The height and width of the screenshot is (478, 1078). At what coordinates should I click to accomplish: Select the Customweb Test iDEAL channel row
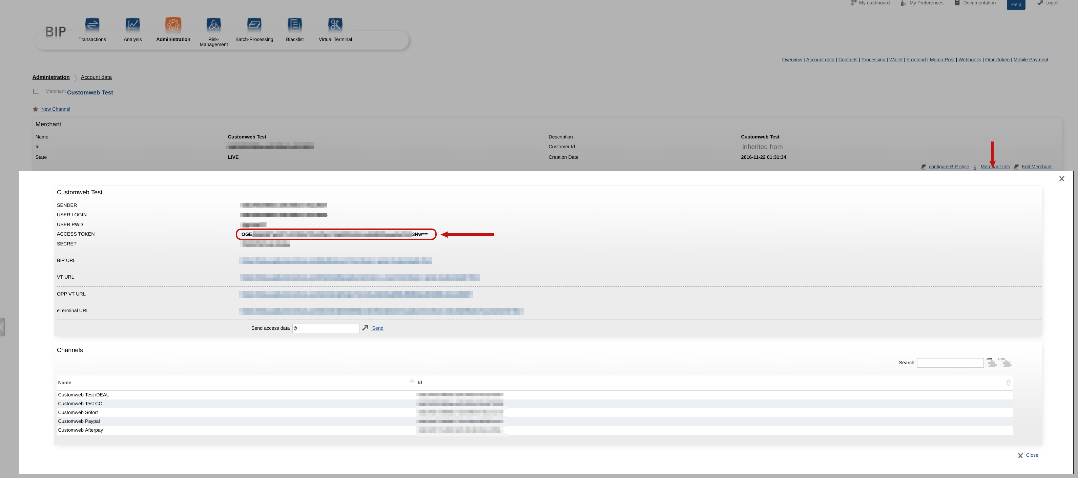[x=83, y=395]
